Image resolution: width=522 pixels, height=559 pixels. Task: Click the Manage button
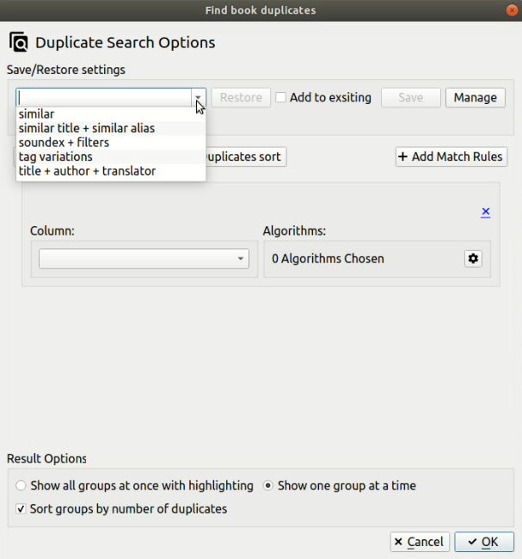(475, 98)
